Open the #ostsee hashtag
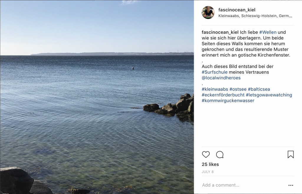This screenshot has height=194, width=302. [x=238, y=89]
